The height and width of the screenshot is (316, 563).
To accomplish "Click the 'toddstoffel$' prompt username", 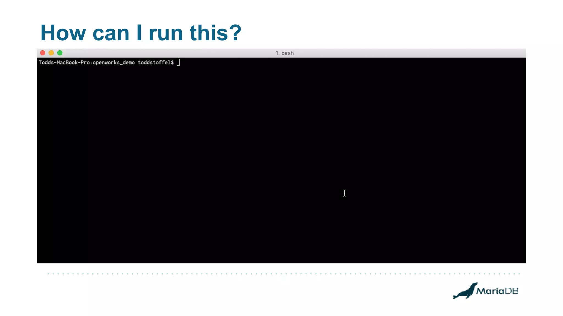I will [156, 63].
